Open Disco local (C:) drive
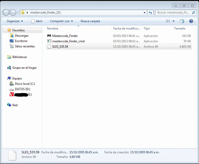 tap(25, 84)
